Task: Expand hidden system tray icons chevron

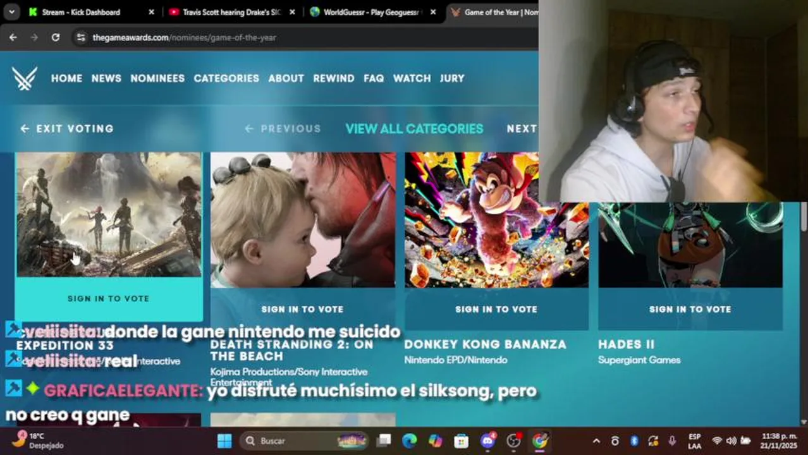Action: pos(596,441)
